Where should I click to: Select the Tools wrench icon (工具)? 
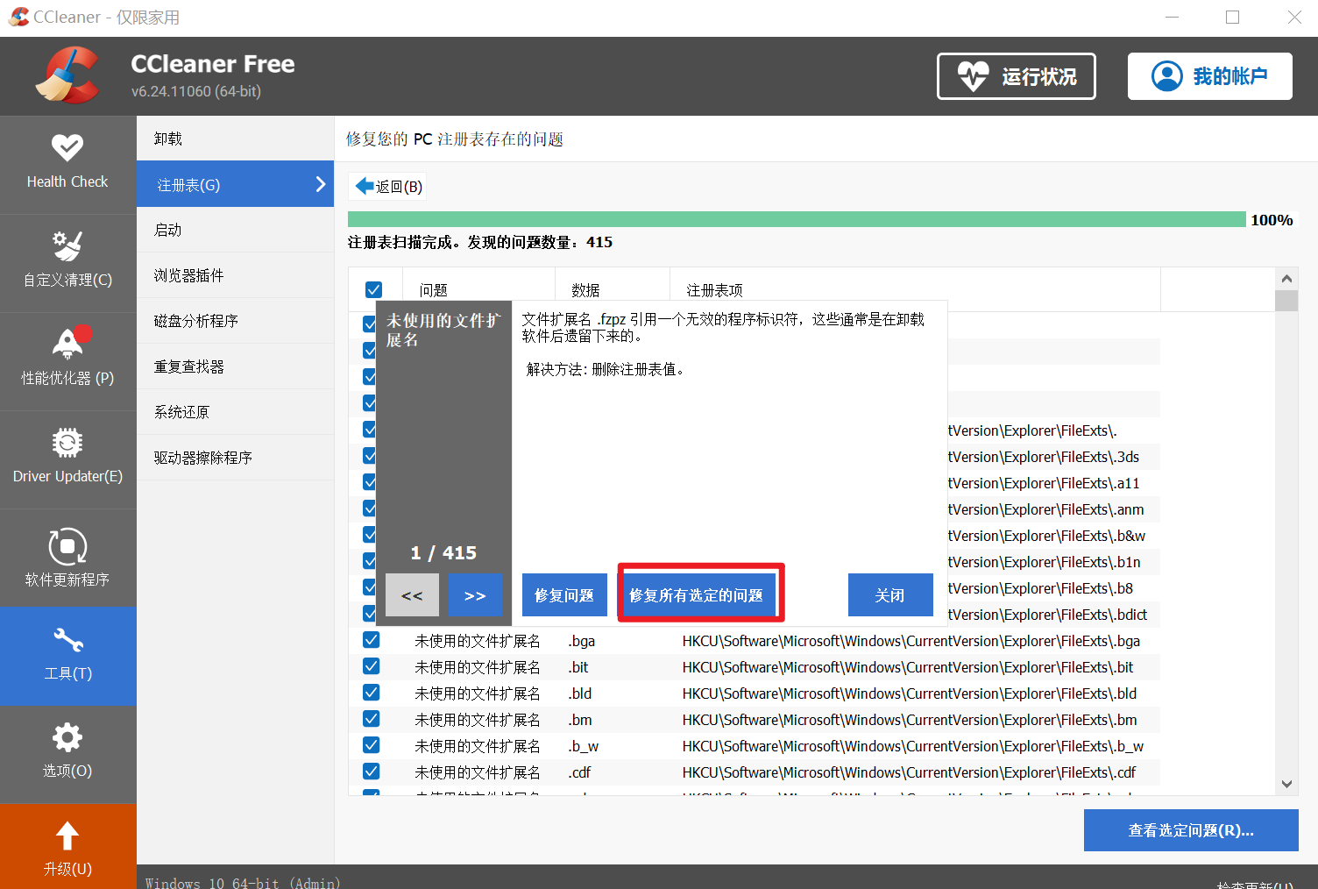pos(67,640)
